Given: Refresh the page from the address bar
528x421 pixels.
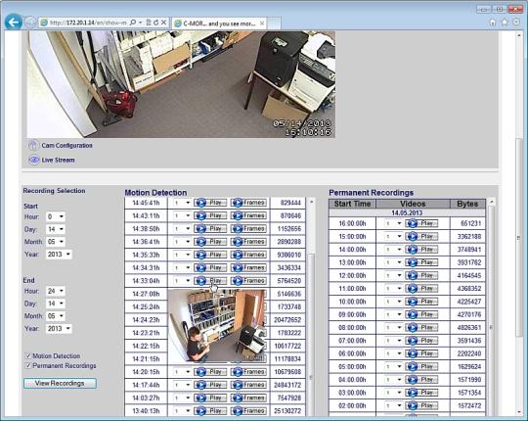Looking at the screenshot, I should click(x=155, y=23).
